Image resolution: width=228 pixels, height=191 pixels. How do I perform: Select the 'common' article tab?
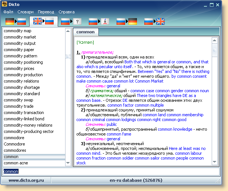coord(85,32)
